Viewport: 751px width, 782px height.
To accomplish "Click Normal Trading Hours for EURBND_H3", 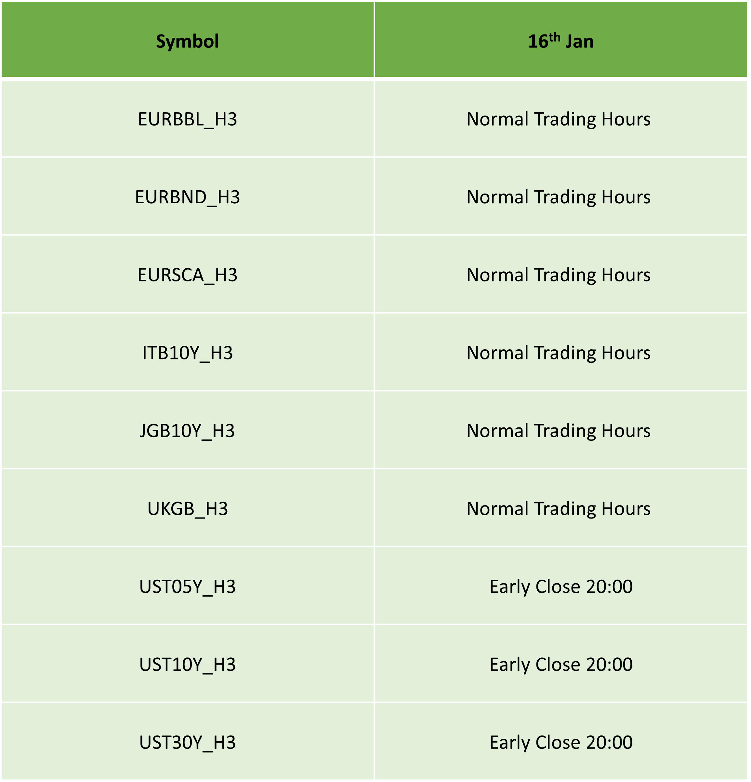I will [x=558, y=197].
